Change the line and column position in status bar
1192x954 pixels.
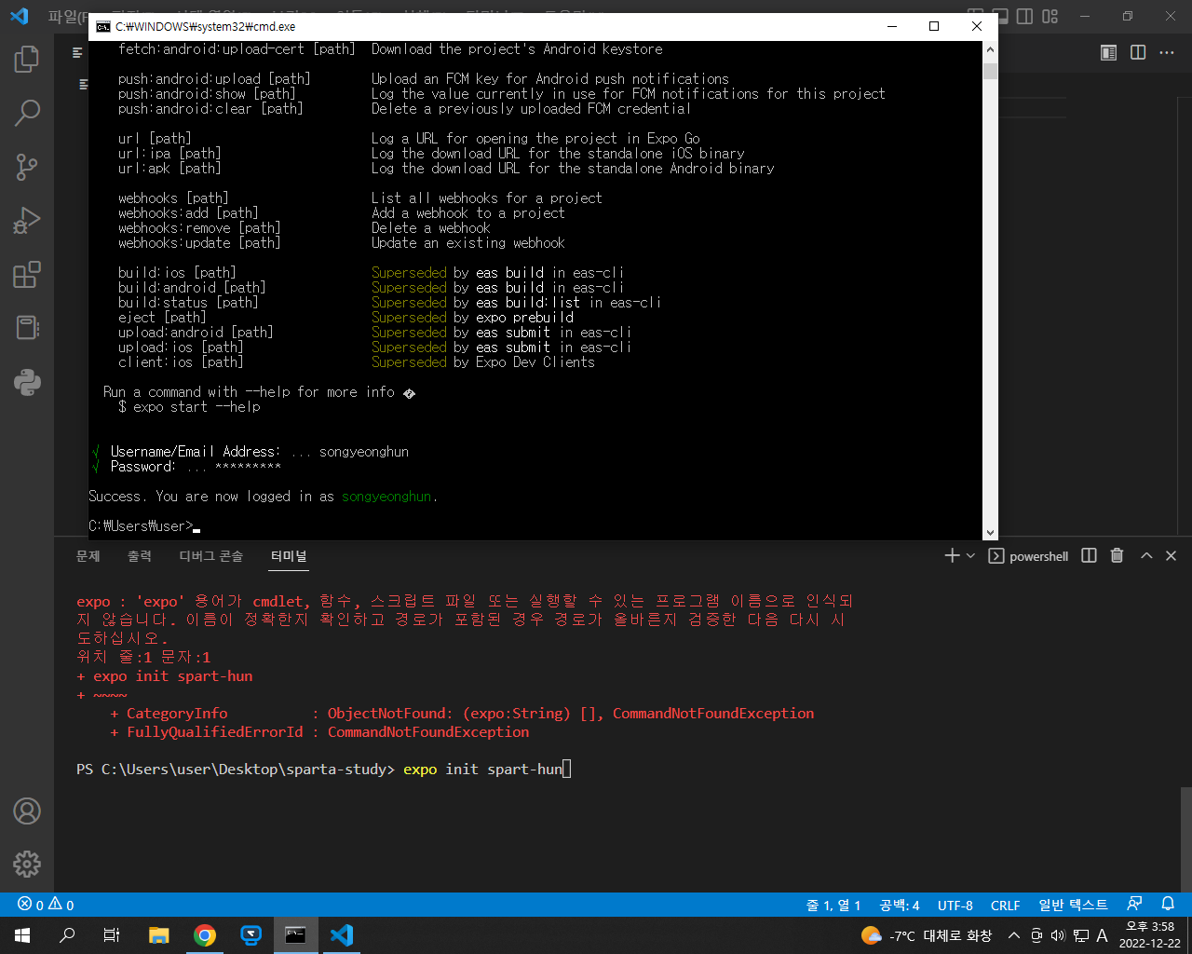pyautogui.click(x=833, y=905)
